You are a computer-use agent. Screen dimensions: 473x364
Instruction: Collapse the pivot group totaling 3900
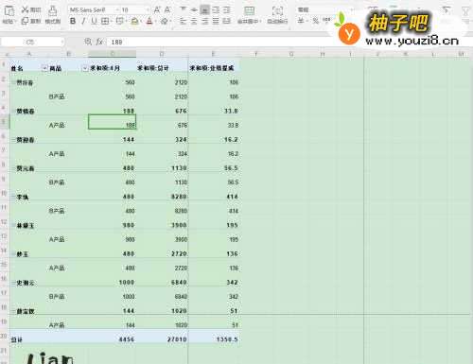tap(13, 225)
